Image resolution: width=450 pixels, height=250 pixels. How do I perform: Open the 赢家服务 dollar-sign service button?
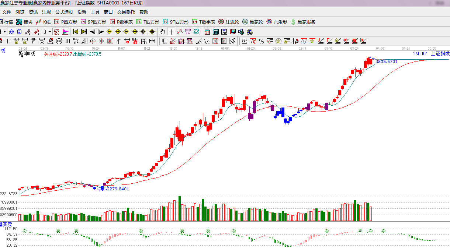(303, 22)
